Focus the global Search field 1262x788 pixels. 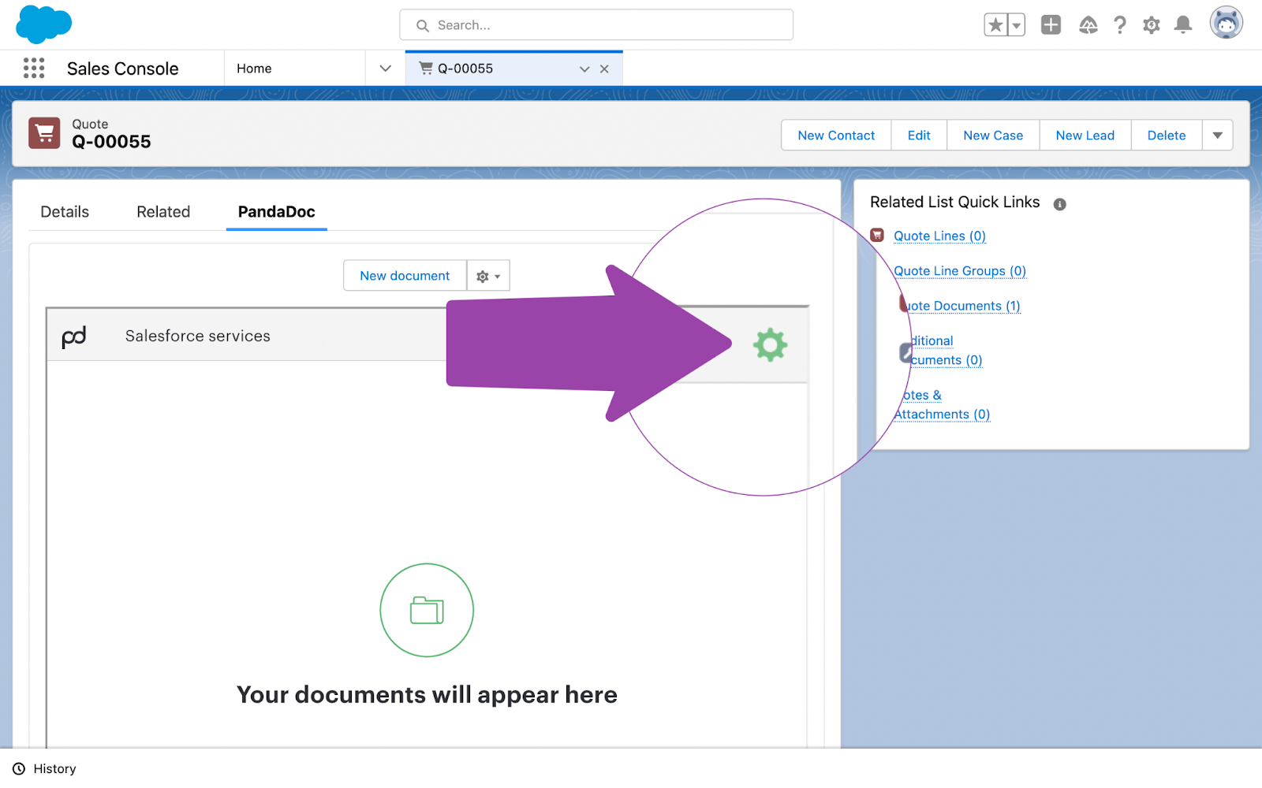tap(596, 25)
